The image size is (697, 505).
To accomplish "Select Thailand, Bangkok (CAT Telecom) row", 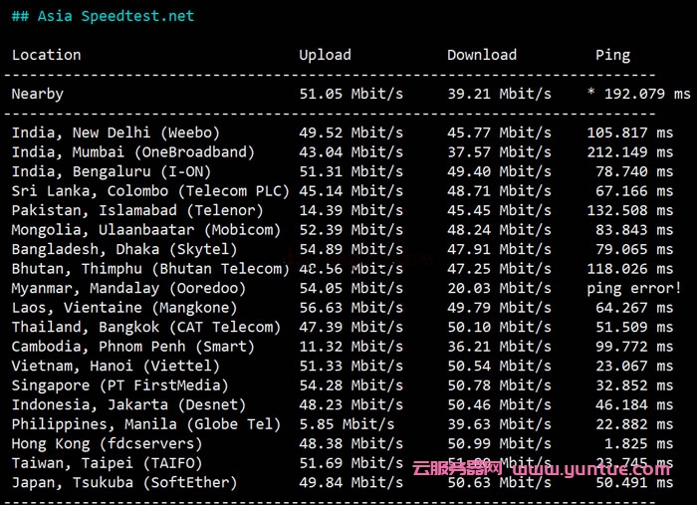I will point(145,327).
